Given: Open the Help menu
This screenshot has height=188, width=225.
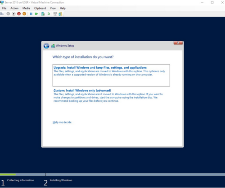Looking at the screenshot, I should pyautogui.click(x=63, y=8).
